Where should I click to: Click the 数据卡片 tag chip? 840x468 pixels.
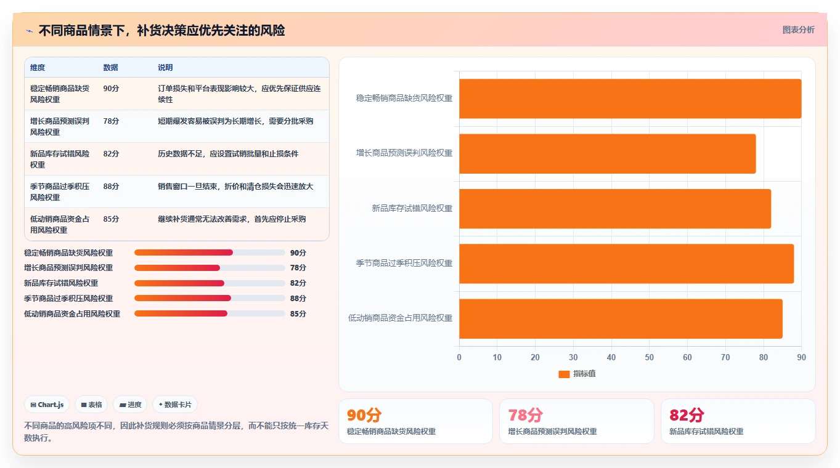point(175,405)
